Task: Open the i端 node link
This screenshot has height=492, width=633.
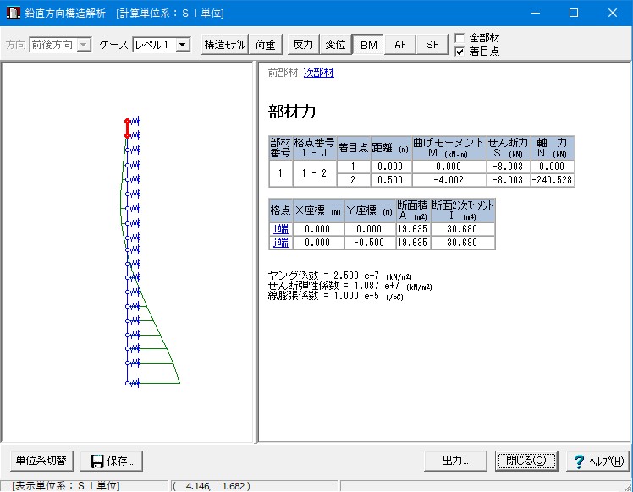Action: 281,229
